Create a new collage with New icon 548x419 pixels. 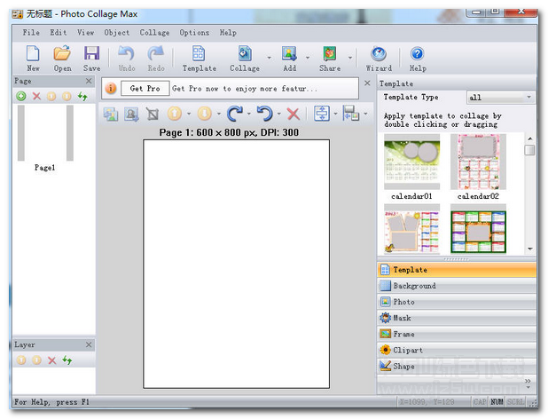point(33,59)
